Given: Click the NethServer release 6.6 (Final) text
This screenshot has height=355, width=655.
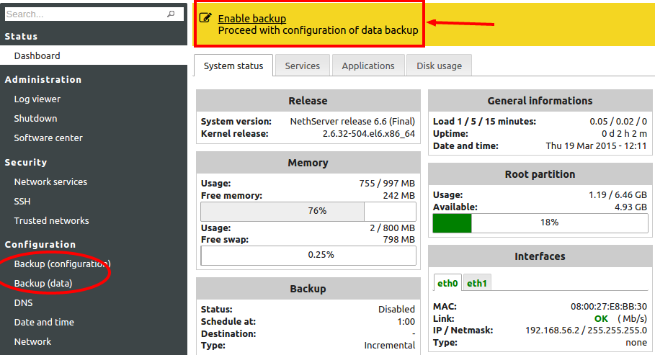Looking at the screenshot, I should click(x=352, y=121).
